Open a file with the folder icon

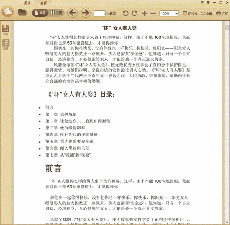(22, 12)
